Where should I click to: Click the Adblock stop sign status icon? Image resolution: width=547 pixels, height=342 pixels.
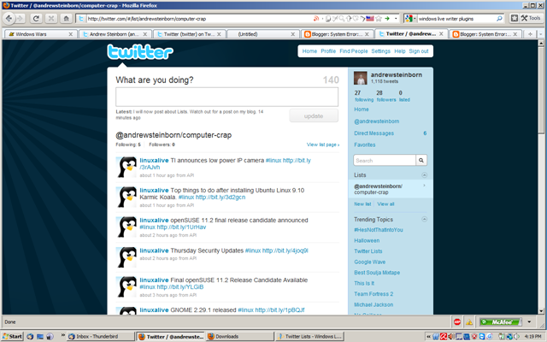[457, 322]
